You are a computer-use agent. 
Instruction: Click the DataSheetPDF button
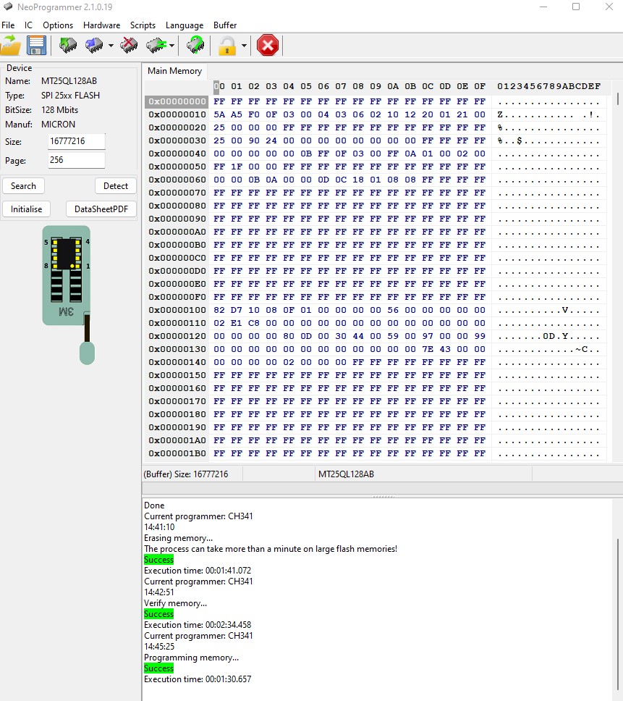[101, 209]
